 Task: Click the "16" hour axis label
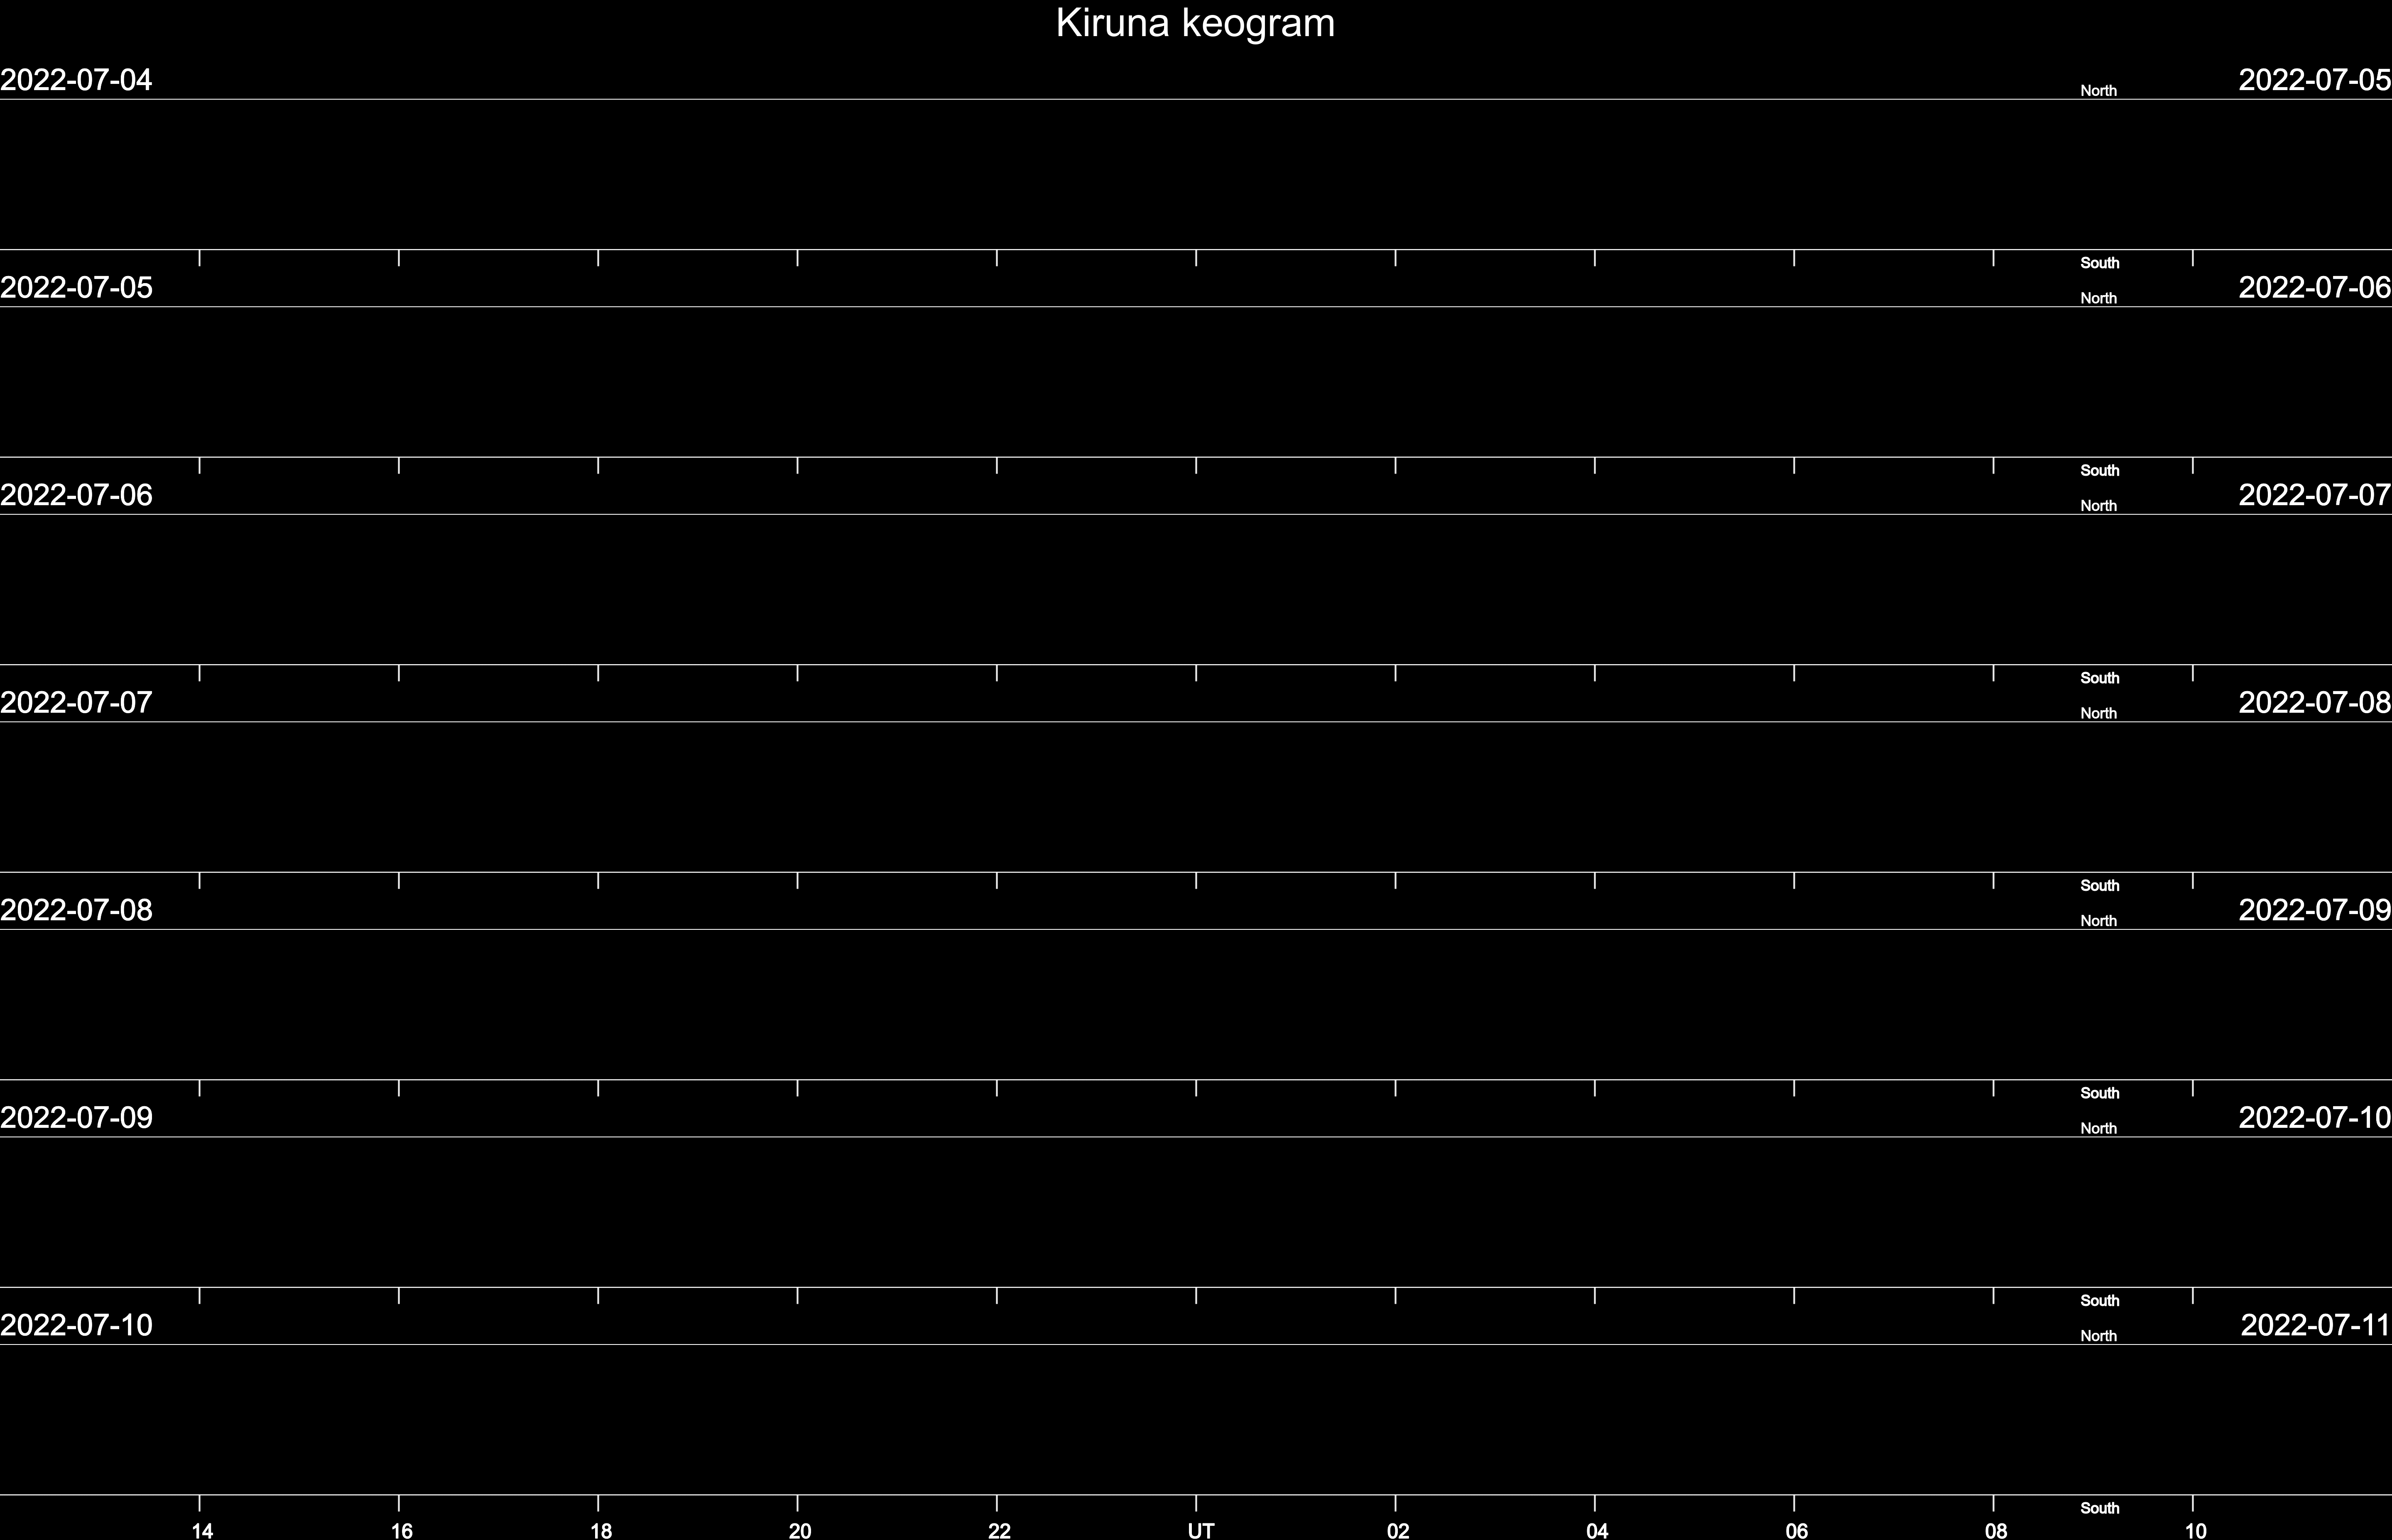401,1531
